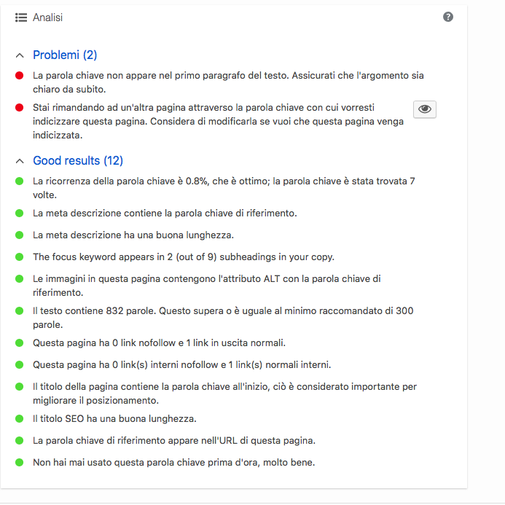
Task: Collapse the Good results section chevron
Action: (20, 161)
